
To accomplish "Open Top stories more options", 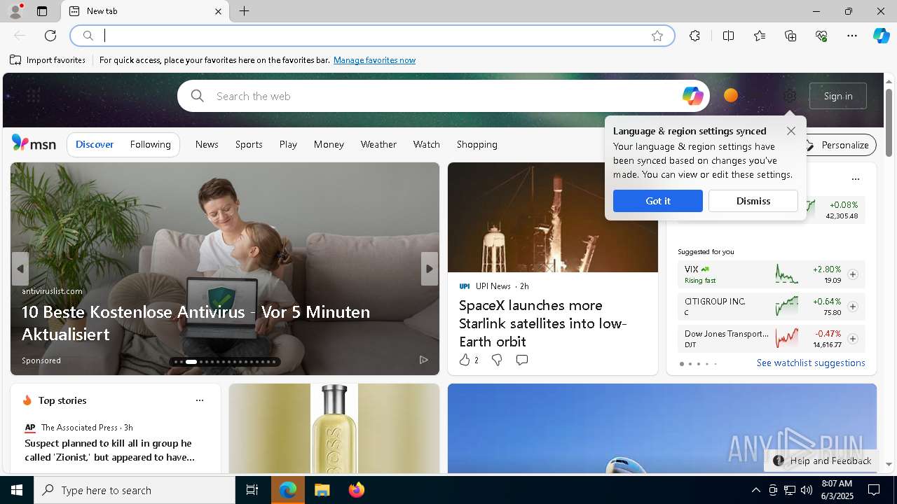I will pyautogui.click(x=200, y=400).
